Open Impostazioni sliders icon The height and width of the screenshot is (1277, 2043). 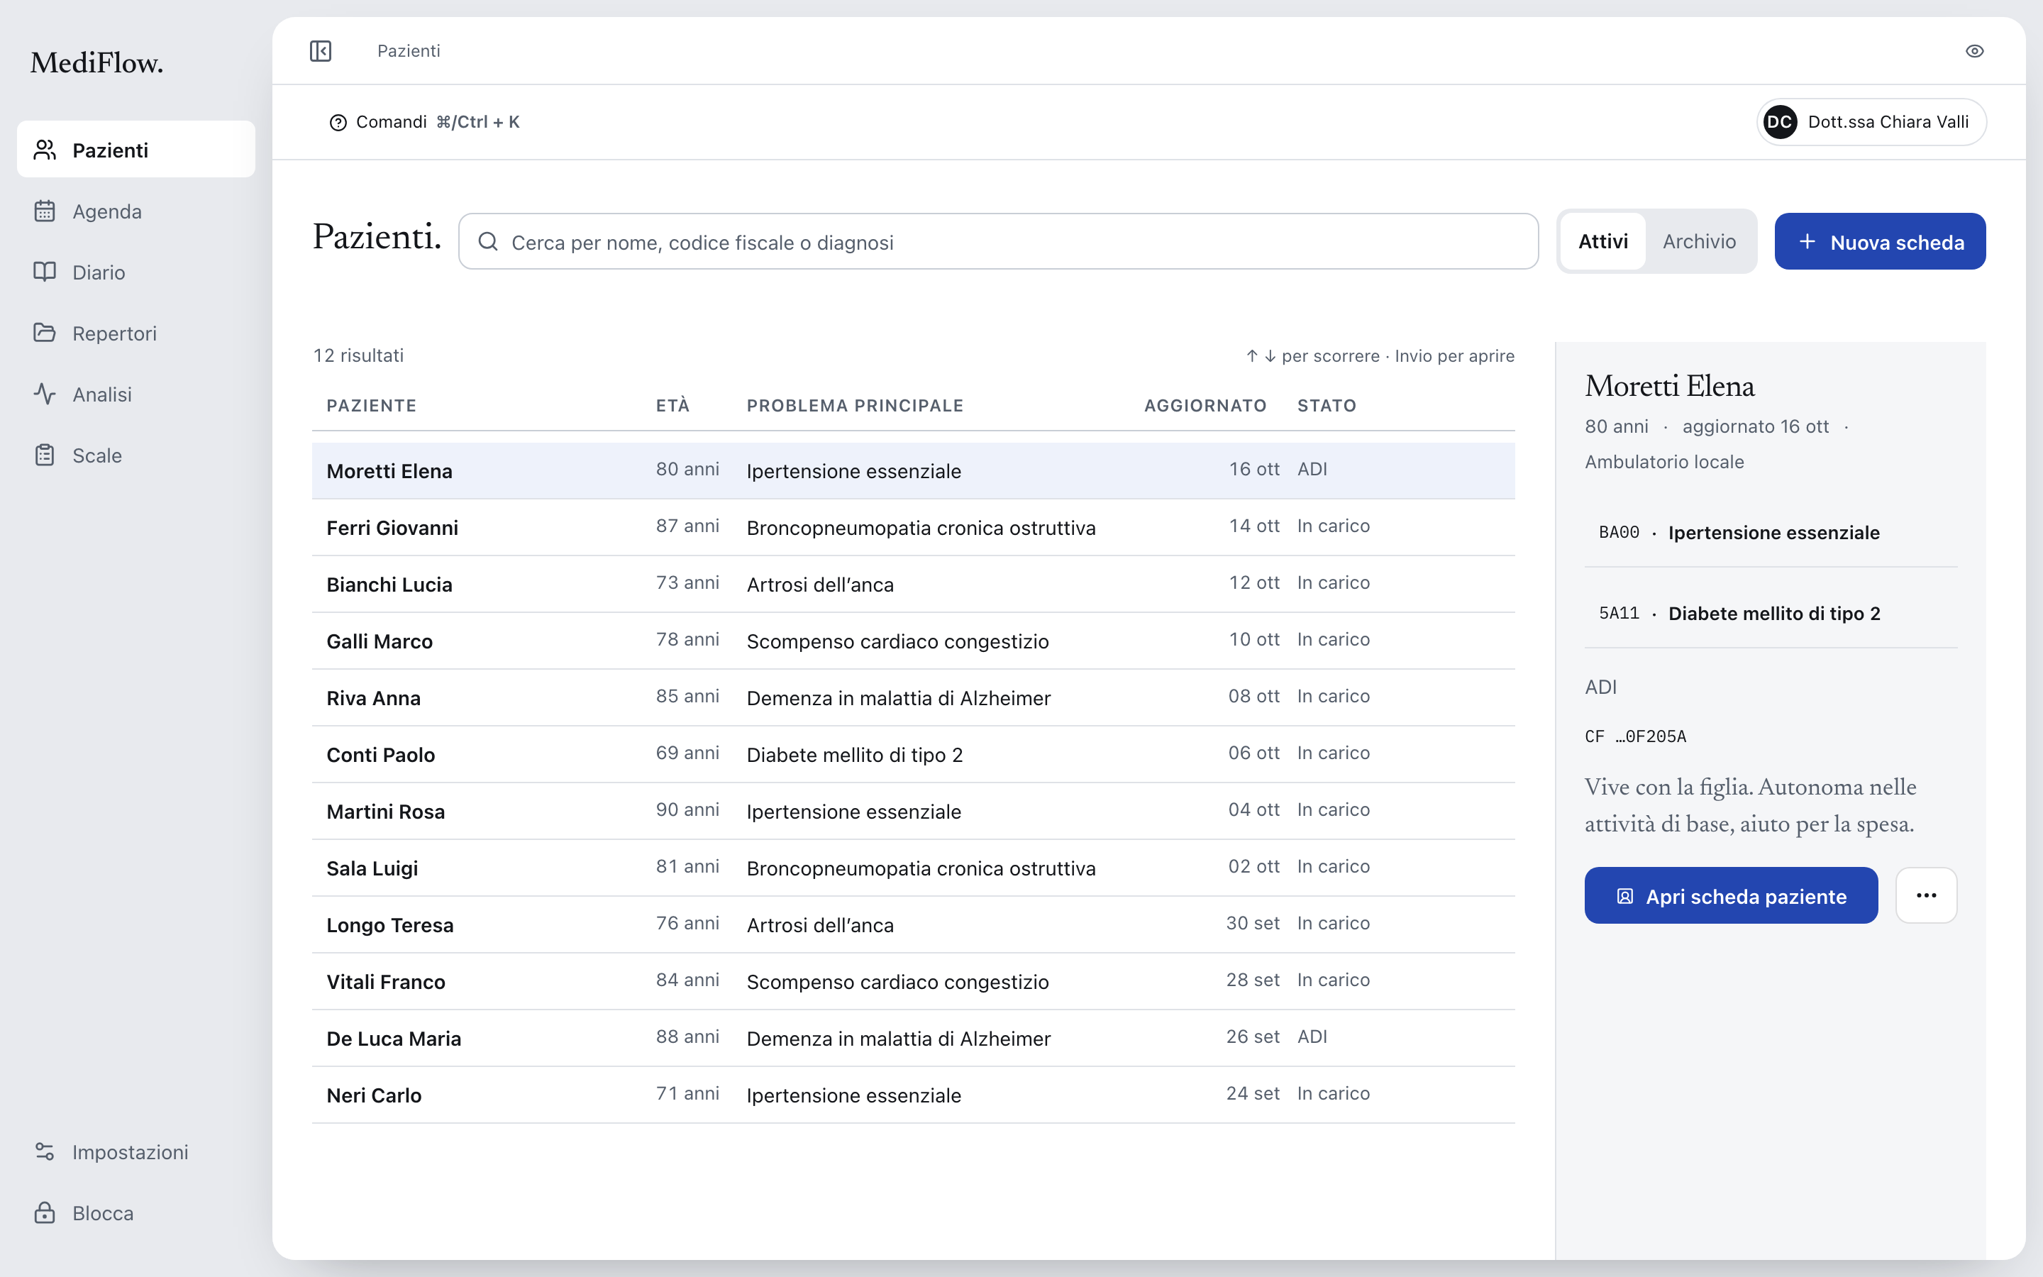coord(45,1151)
